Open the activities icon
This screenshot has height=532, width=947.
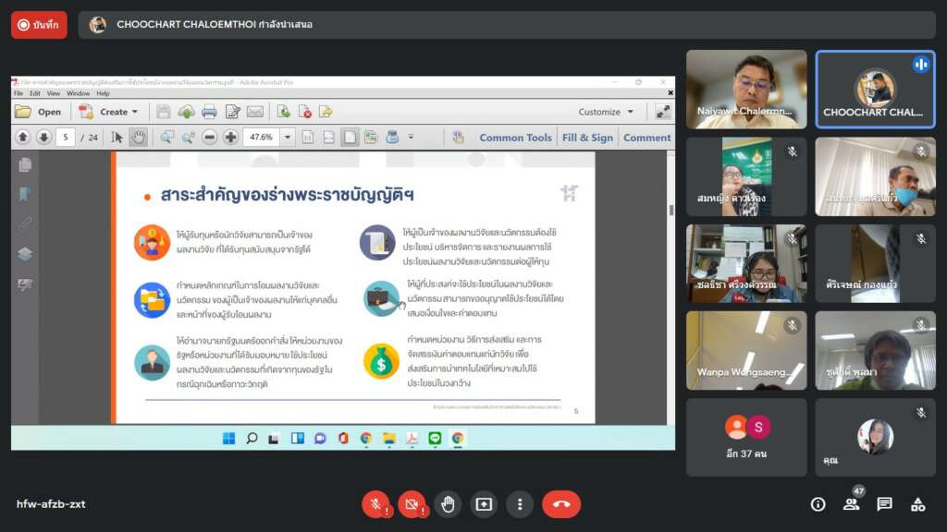917,504
